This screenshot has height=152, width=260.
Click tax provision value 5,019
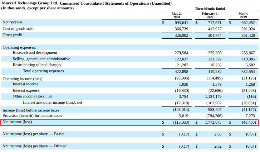(184, 116)
